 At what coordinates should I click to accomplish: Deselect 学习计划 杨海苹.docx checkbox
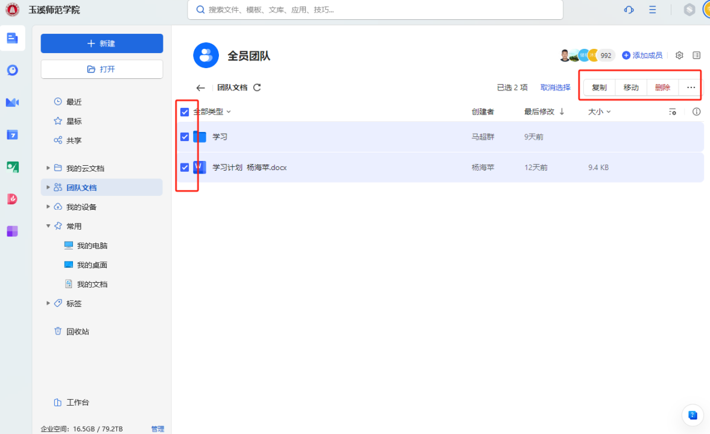pyautogui.click(x=185, y=167)
